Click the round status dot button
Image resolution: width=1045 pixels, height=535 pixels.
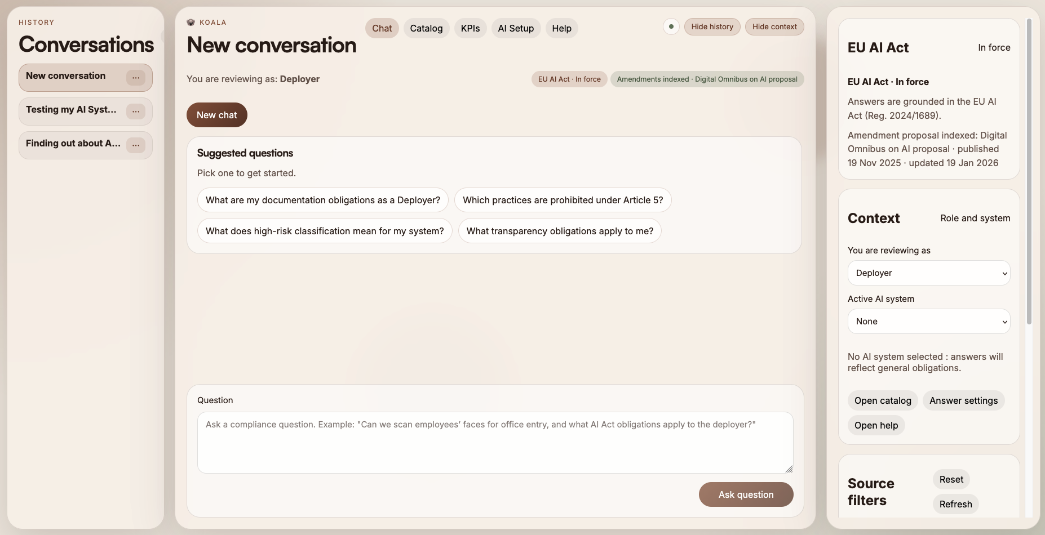[671, 26]
